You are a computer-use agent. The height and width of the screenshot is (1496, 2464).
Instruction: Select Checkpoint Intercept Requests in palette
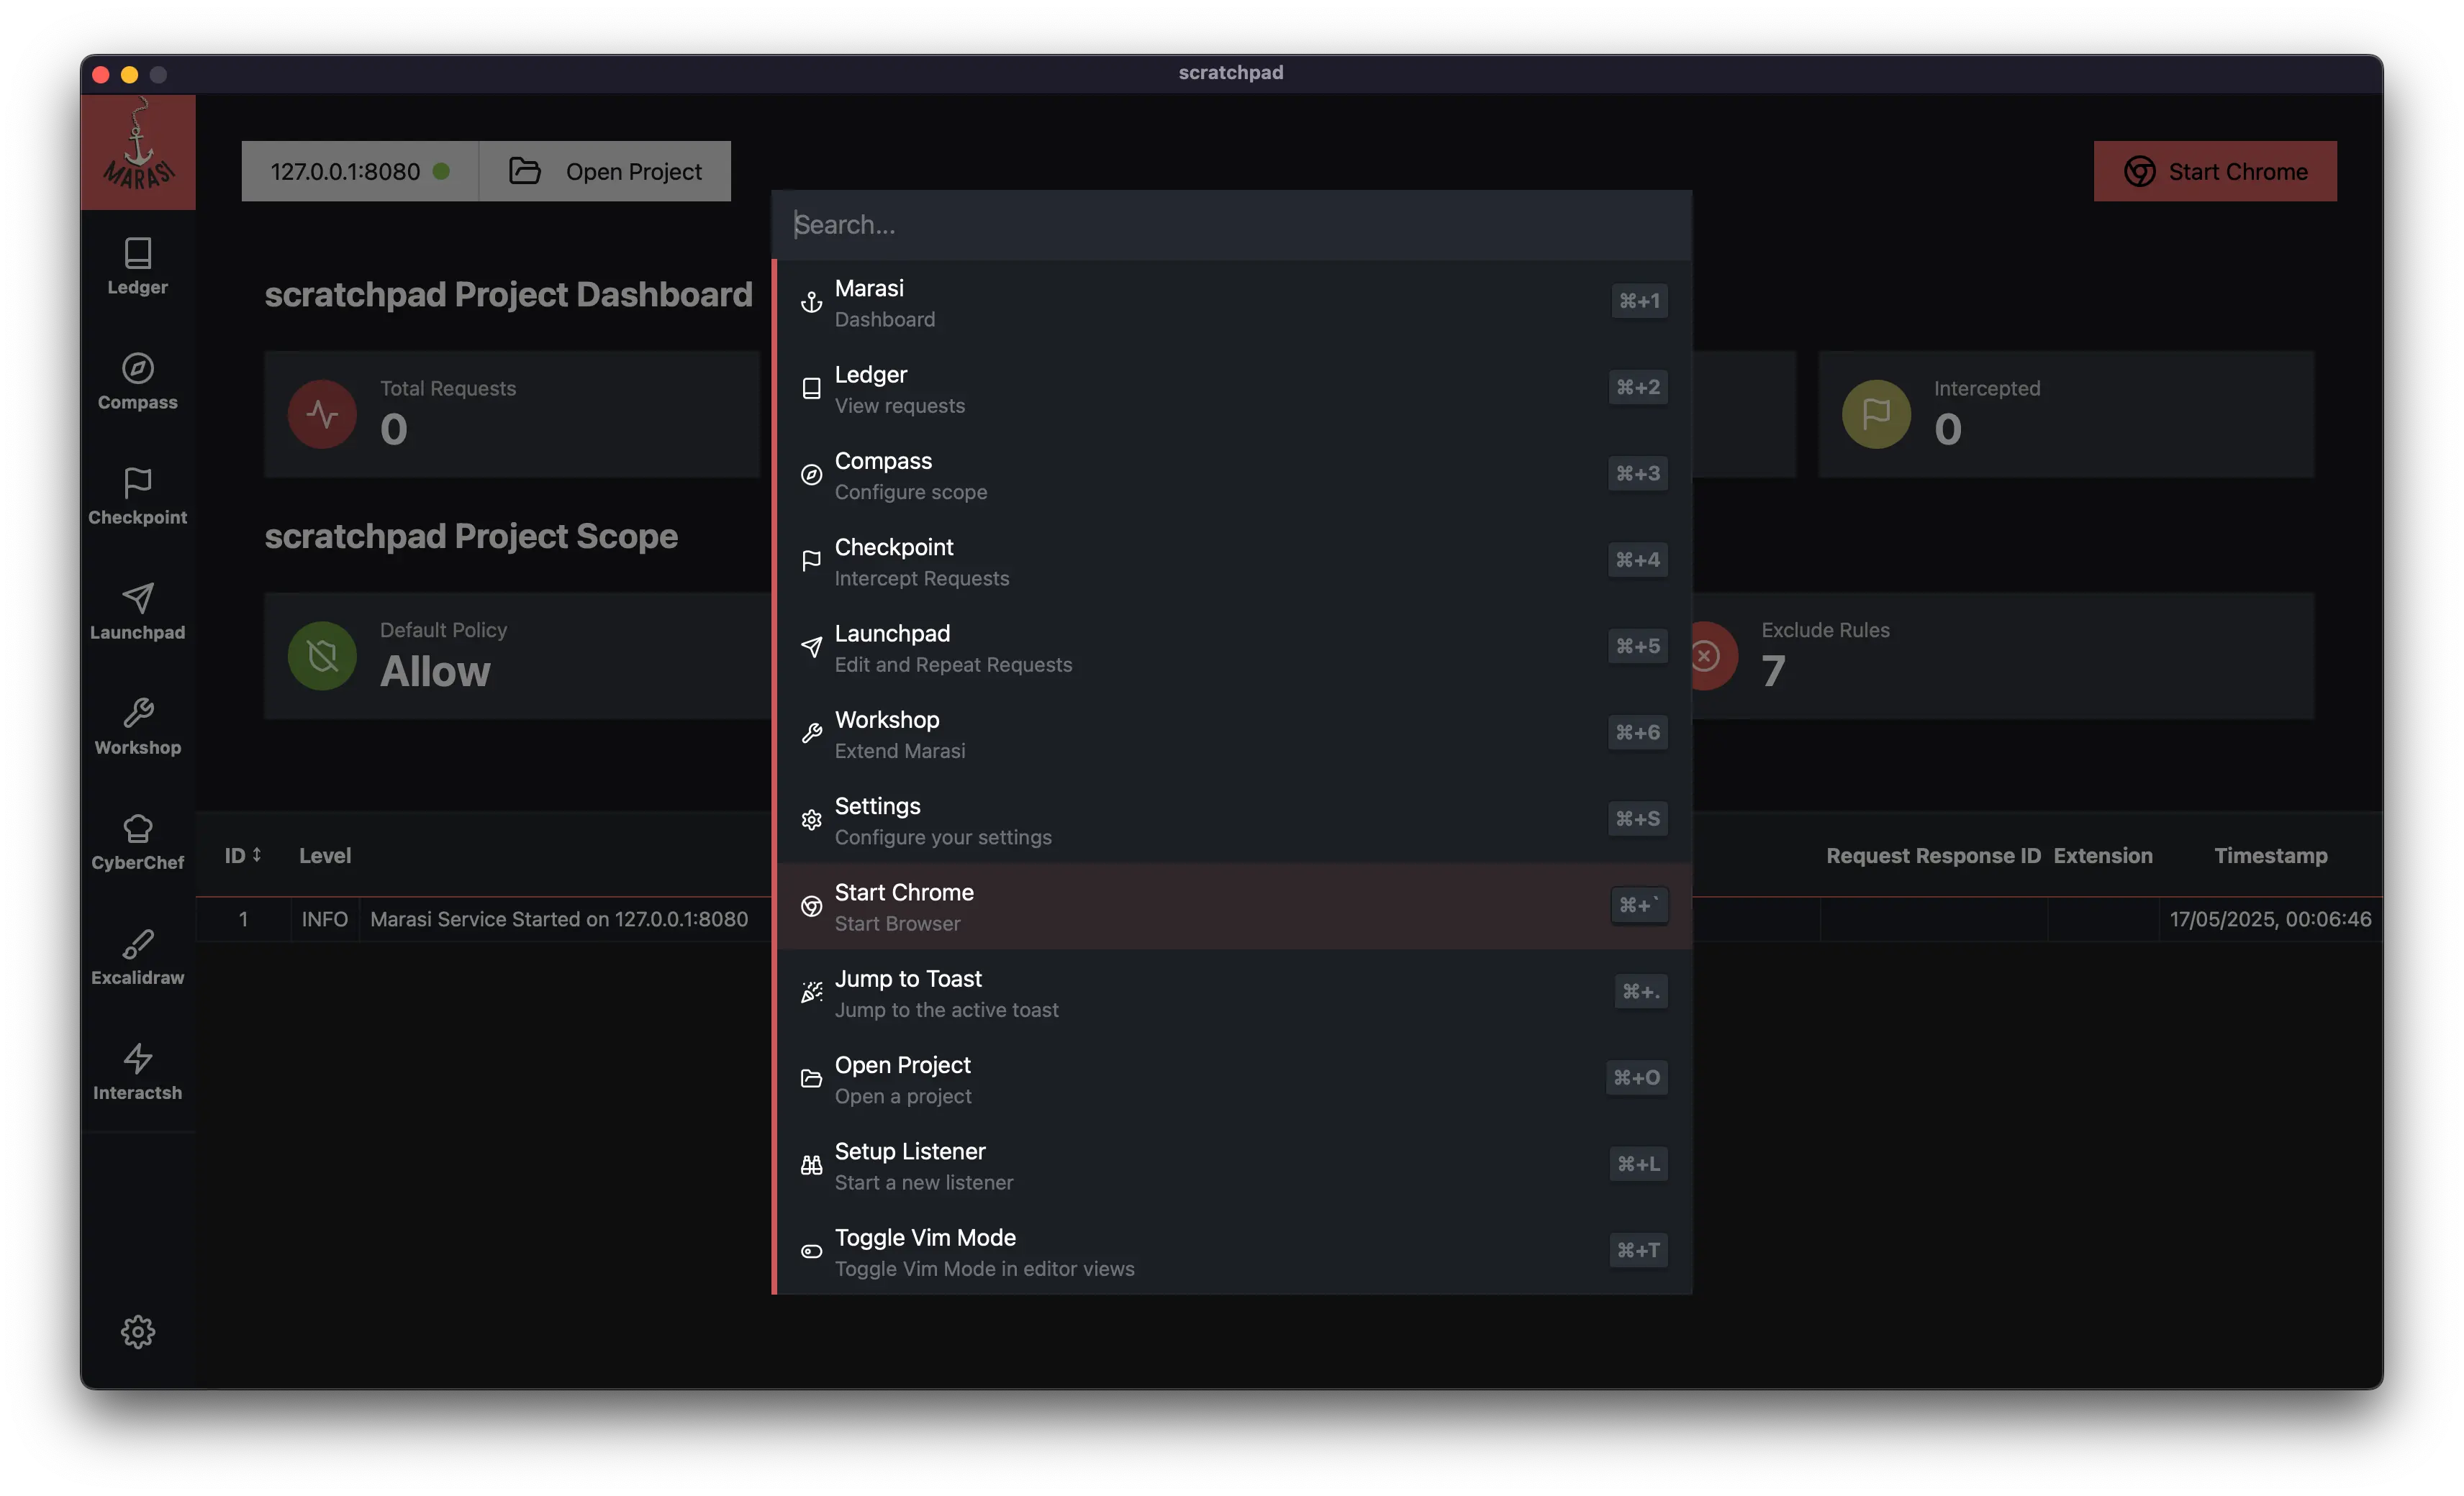tap(1234, 562)
